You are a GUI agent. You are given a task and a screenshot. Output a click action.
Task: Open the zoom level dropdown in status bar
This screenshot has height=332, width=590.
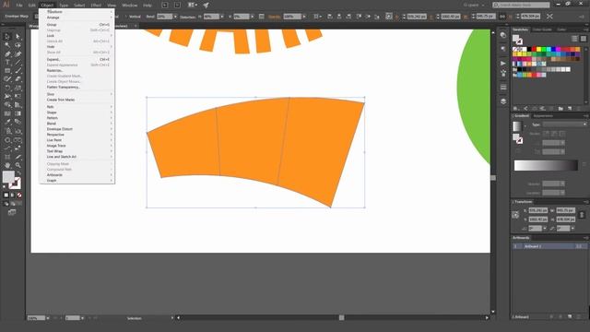coord(48,318)
